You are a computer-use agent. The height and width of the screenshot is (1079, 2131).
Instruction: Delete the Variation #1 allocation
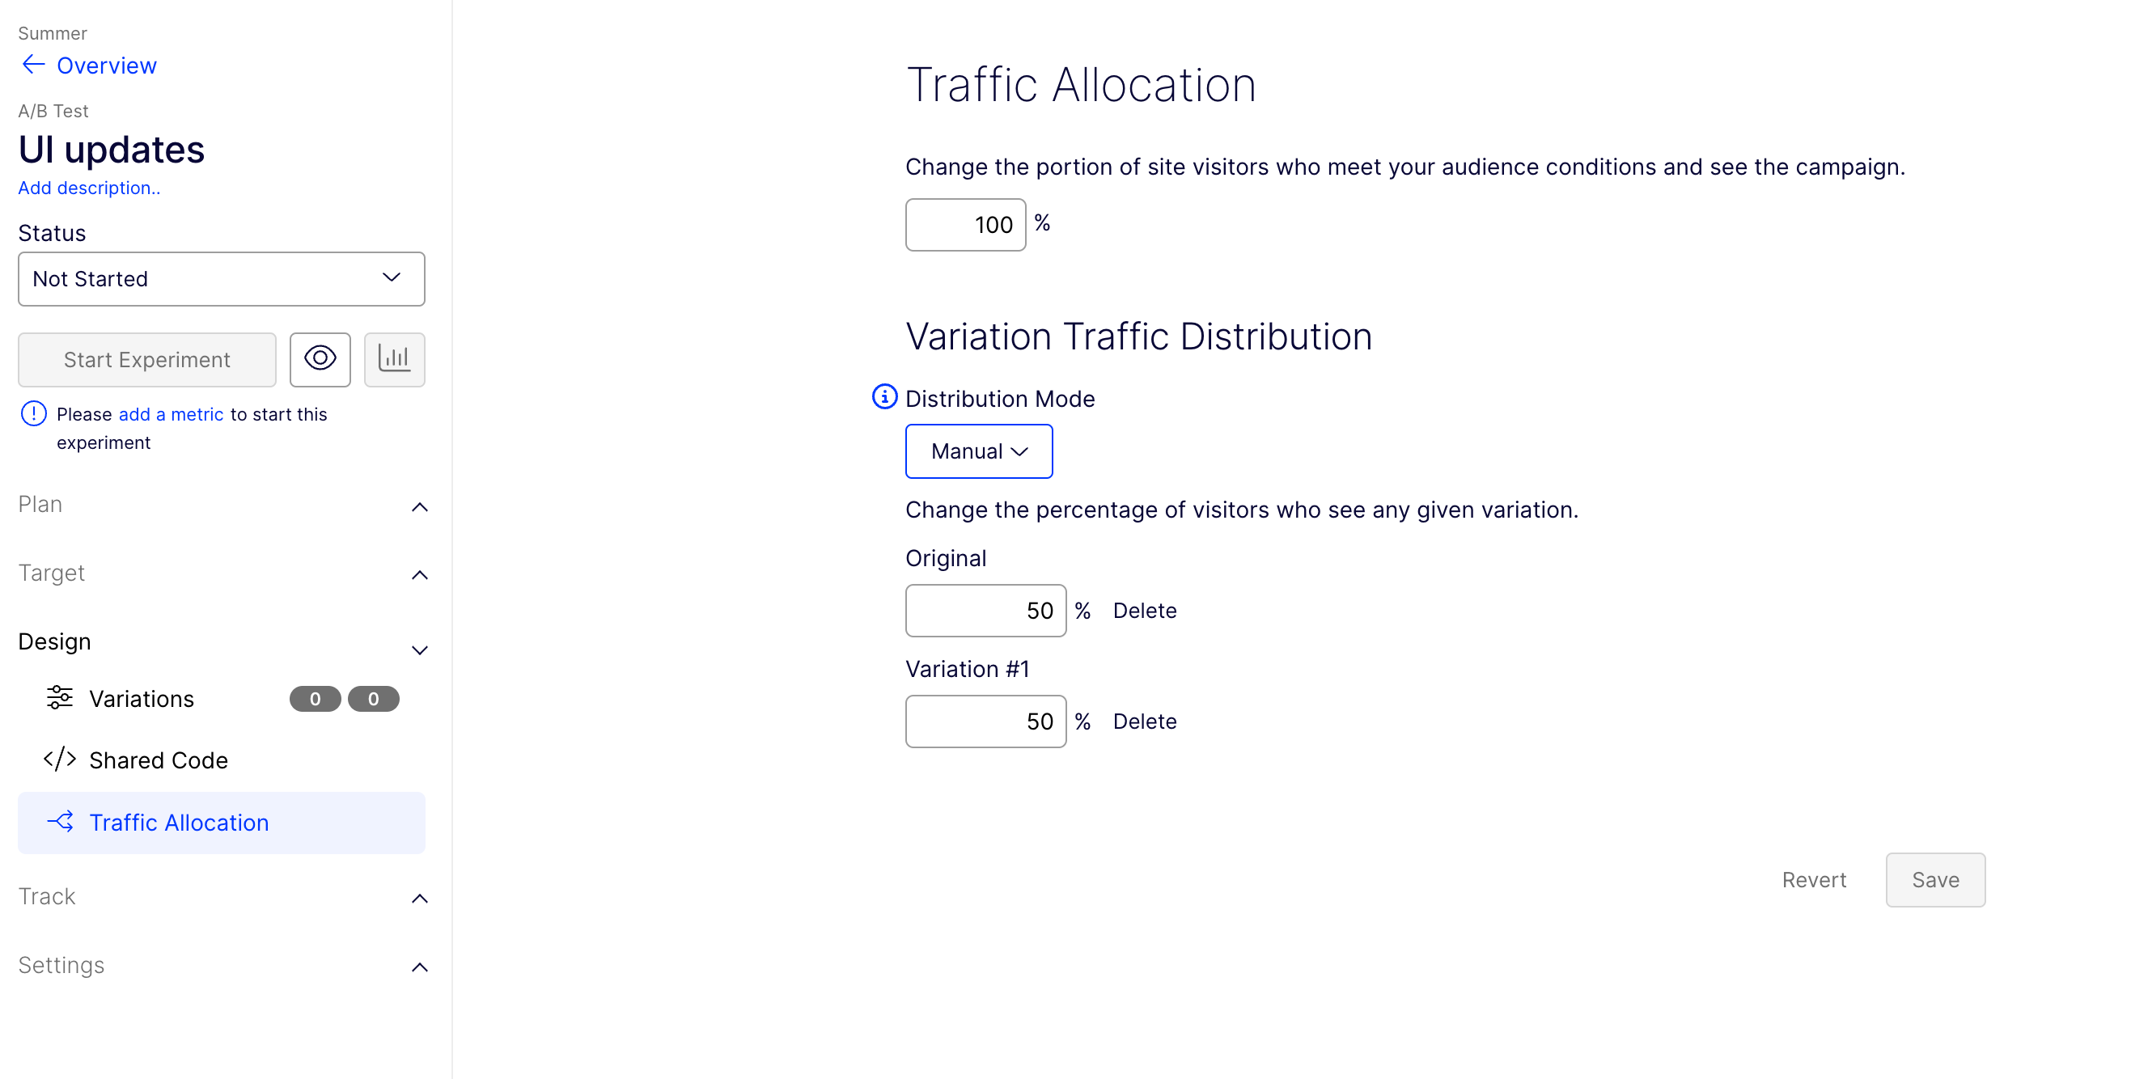[x=1145, y=721]
